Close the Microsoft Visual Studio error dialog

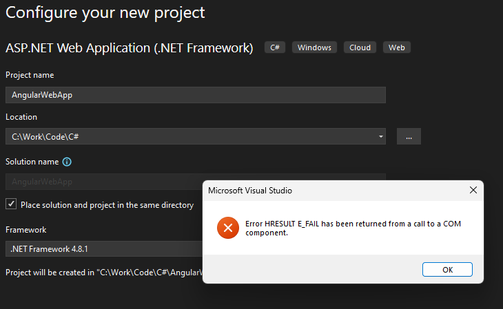pos(473,190)
